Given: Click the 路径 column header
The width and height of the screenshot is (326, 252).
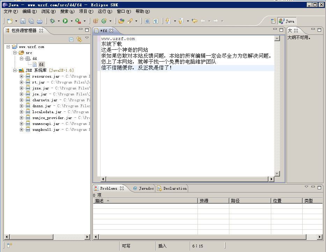Looking at the screenshot, I should [250, 200].
